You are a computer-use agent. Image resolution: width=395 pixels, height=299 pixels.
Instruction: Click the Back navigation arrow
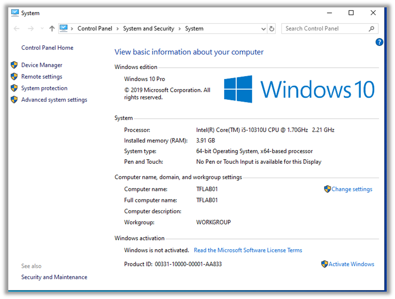(x=17, y=29)
